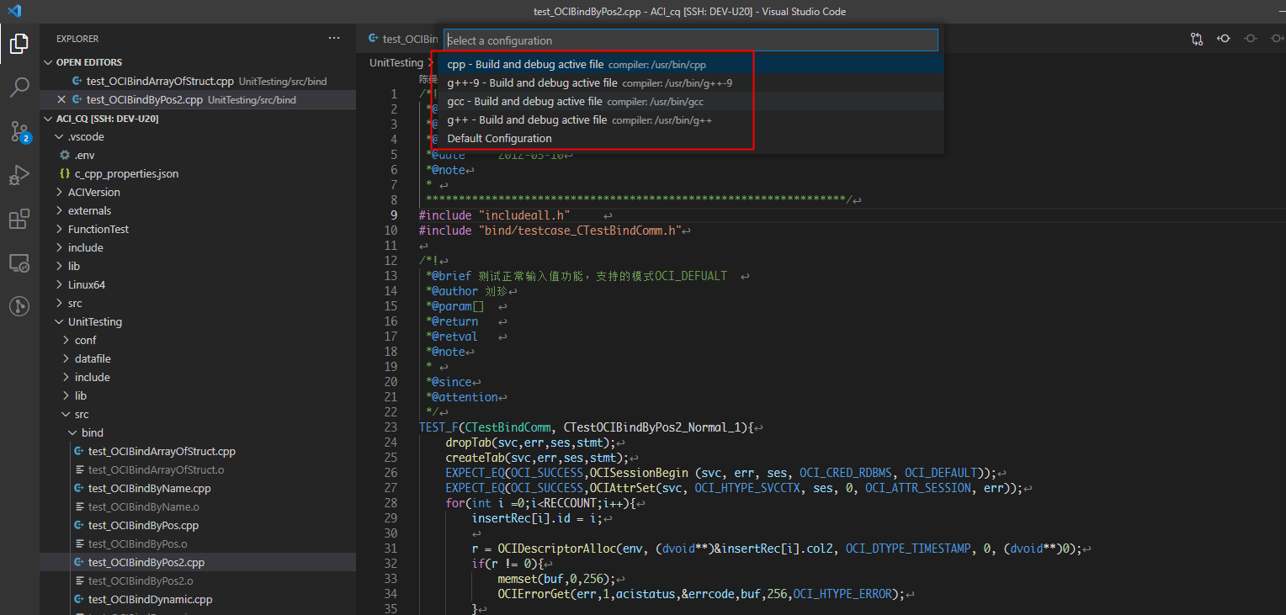Open the Search view icon

pos(19,87)
